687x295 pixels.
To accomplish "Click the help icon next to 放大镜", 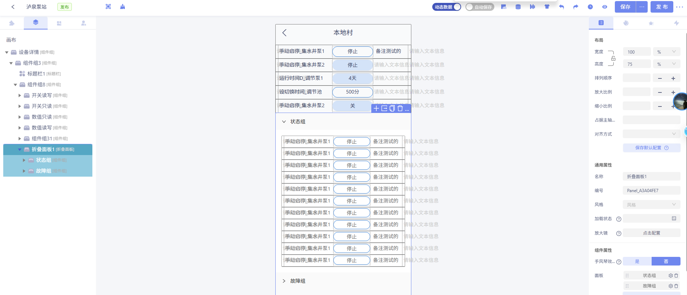I will pos(619,233).
